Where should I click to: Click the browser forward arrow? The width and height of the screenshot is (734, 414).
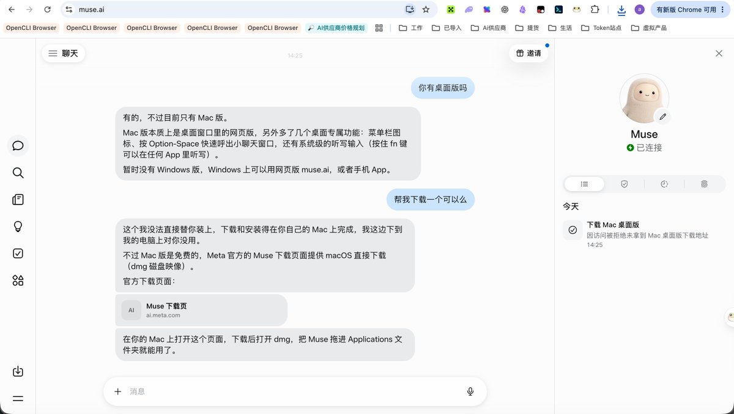[x=29, y=10]
